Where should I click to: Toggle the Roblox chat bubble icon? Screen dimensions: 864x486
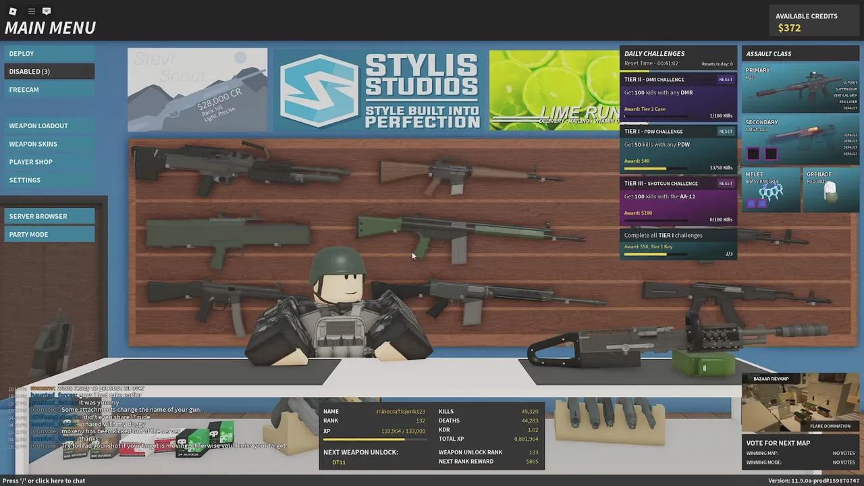tap(47, 11)
